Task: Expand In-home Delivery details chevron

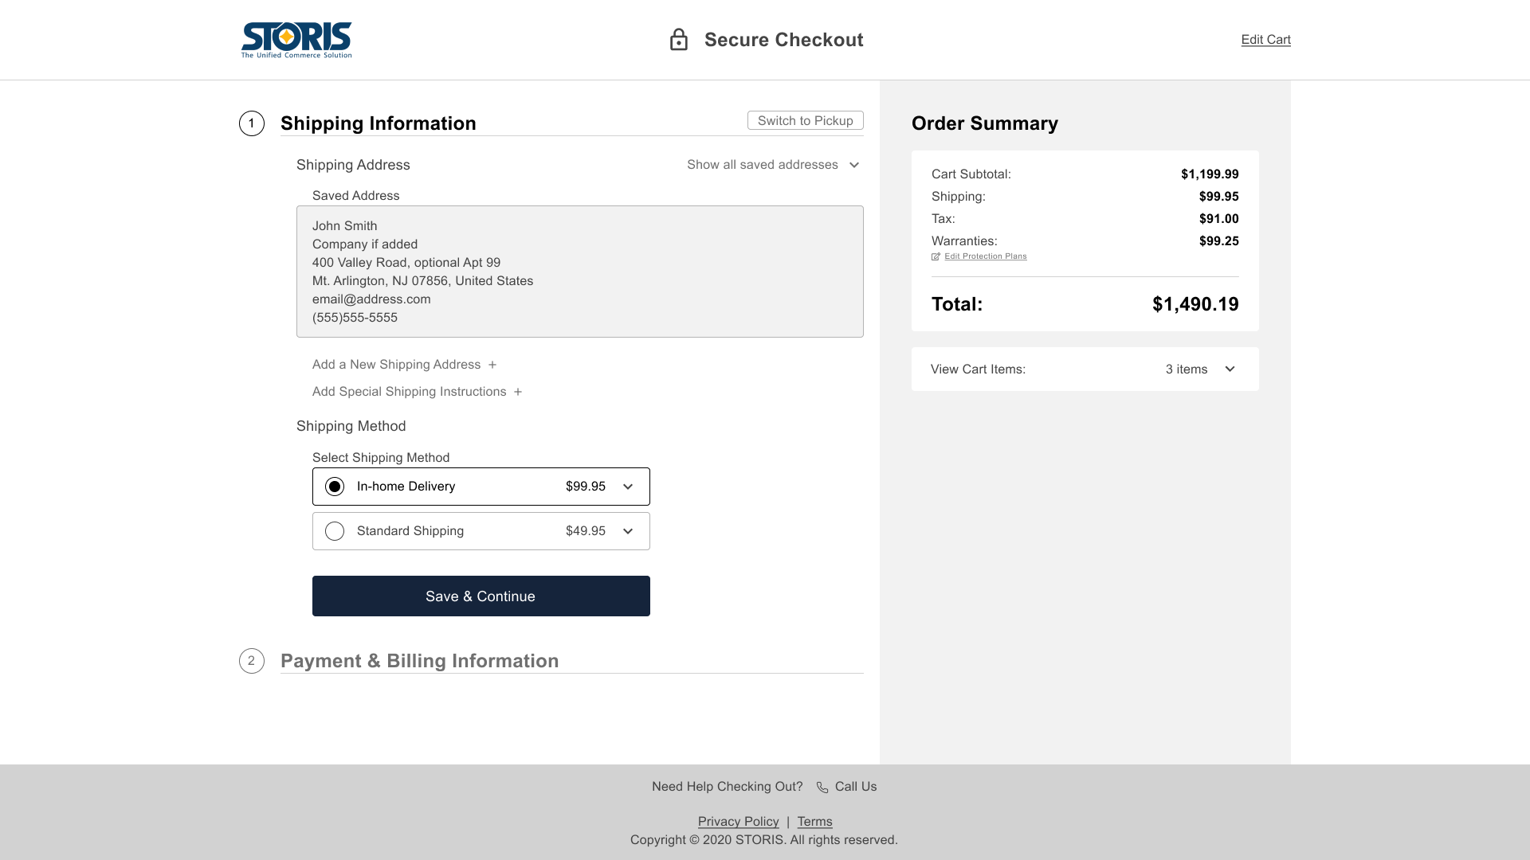Action: [x=628, y=487]
